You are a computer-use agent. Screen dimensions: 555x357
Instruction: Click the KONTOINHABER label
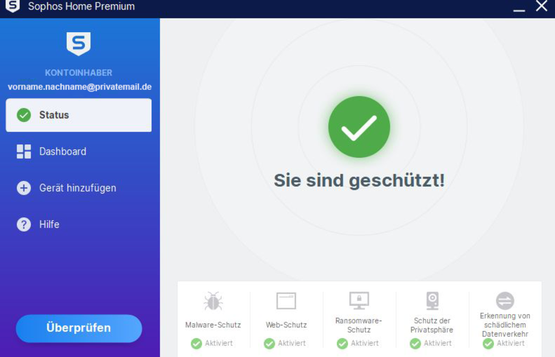point(79,73)
